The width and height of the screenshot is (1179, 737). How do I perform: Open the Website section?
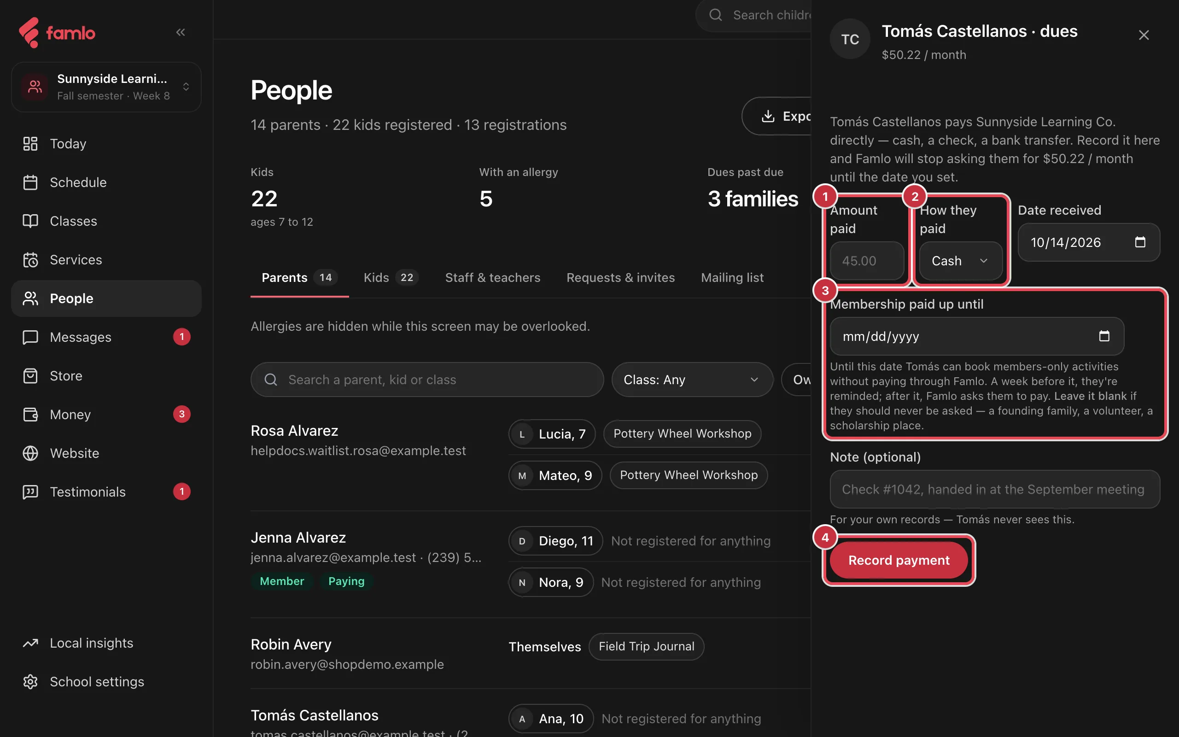106,453
